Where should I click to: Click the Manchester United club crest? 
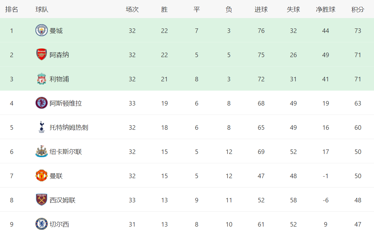coord(42,176)
